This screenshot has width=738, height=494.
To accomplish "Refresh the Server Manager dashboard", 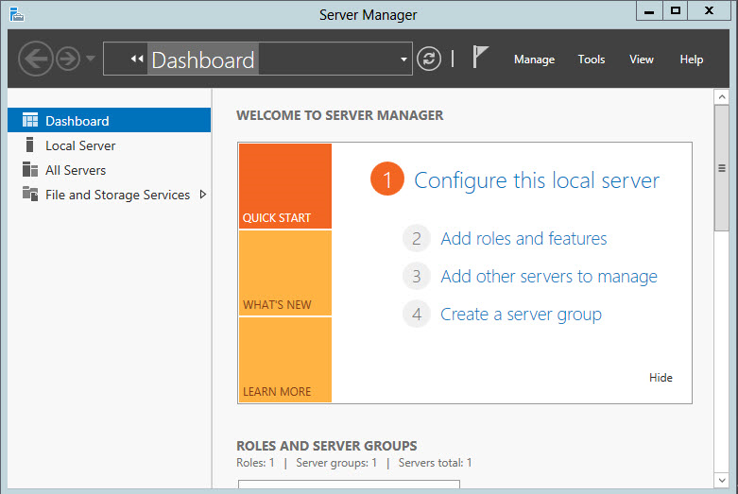I will click(429, 59).
